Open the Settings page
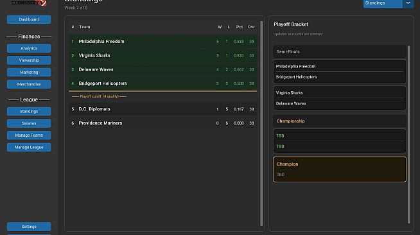 [x=29, y=227]
